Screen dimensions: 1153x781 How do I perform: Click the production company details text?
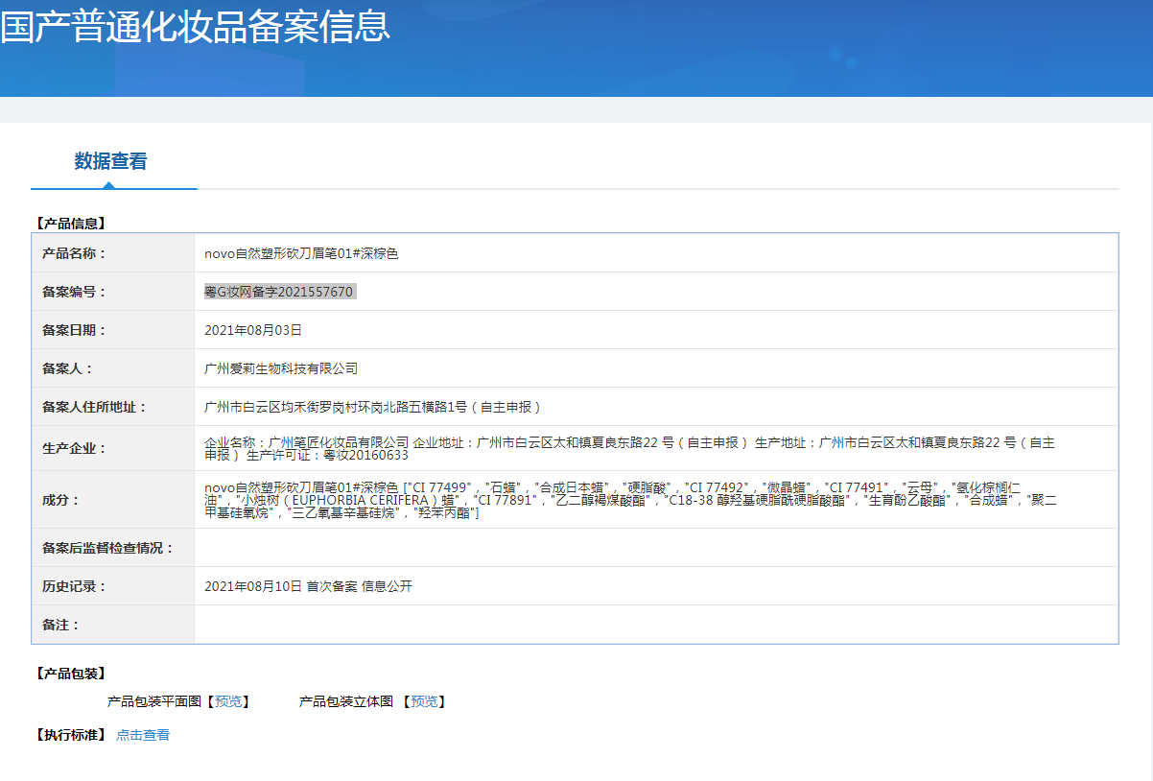[x=629, y=448]
